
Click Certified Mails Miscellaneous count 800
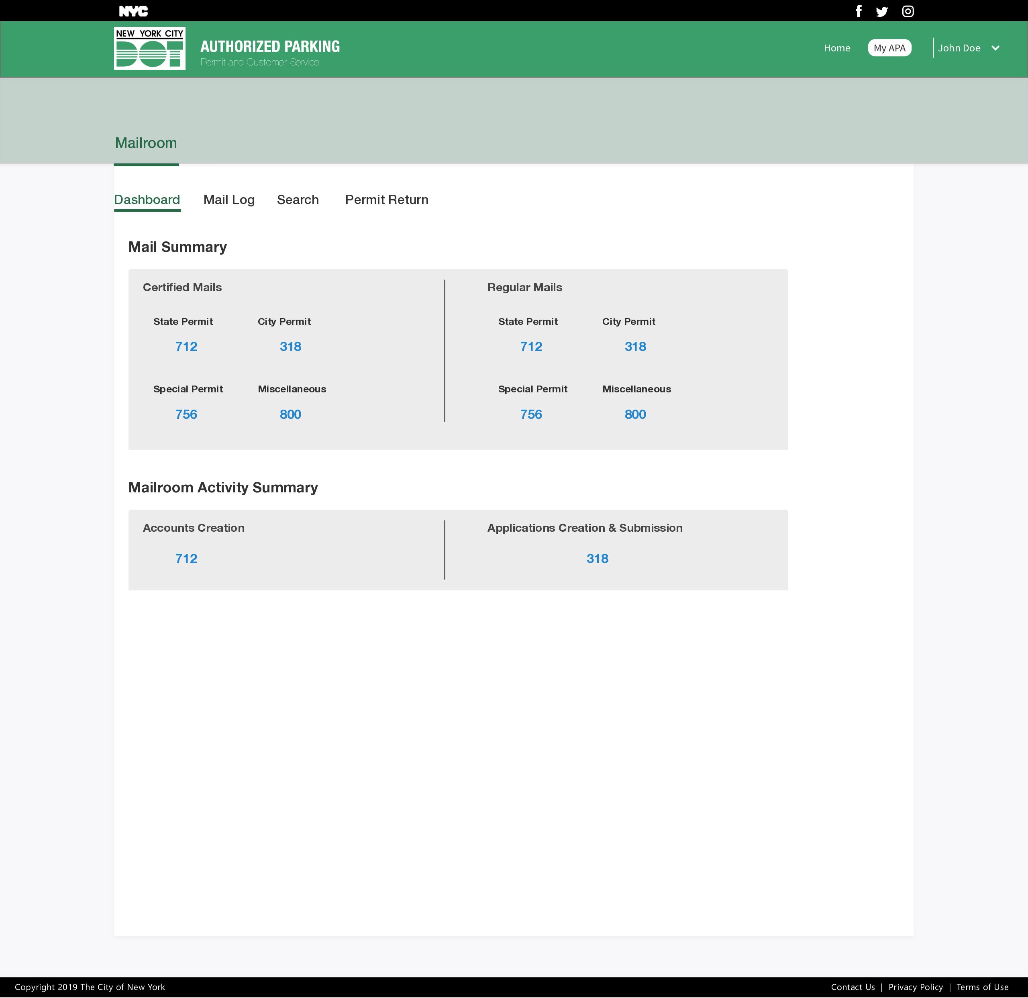(290, 414)
